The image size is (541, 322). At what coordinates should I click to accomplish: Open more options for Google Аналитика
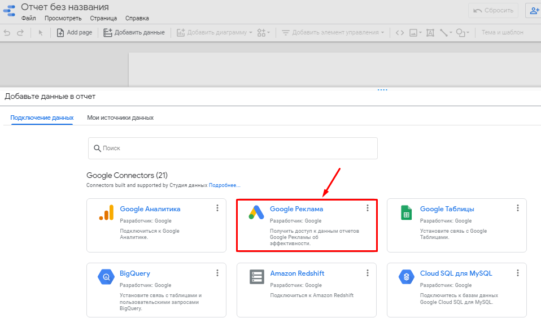[217, 208]
